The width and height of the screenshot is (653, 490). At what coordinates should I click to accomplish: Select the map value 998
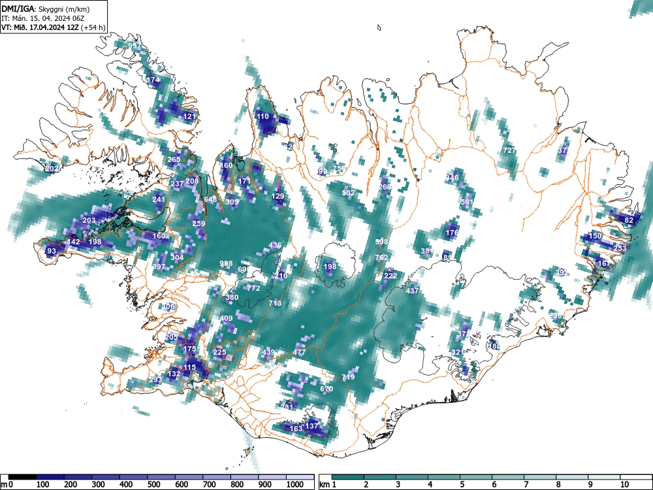(226, 263)
